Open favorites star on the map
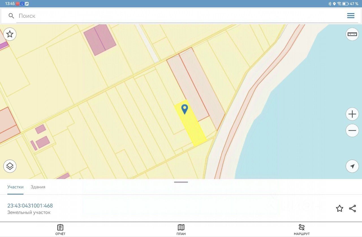Image resolution: width=362 pixels, height=237 pixels. (x=10, y=34)
